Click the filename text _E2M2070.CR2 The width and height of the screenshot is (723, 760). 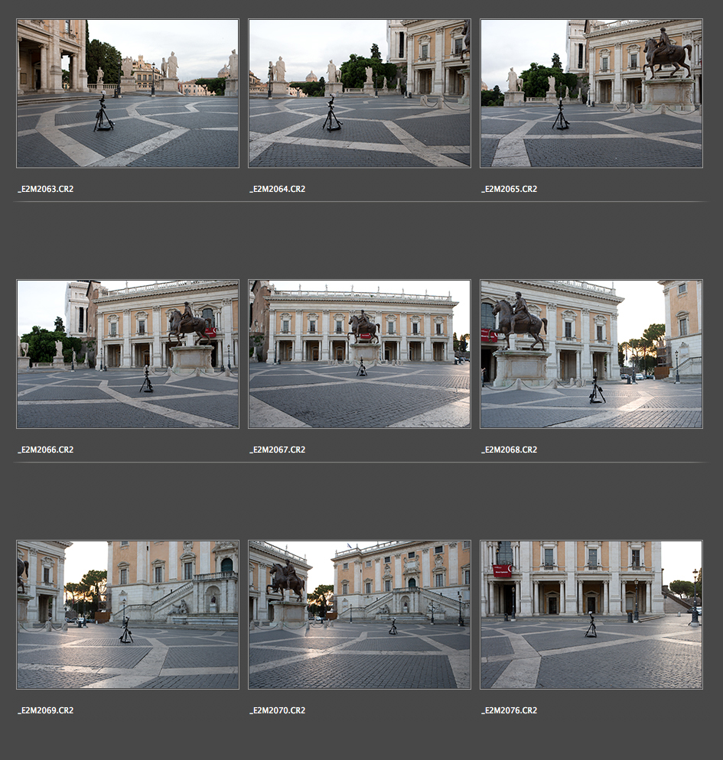[x=278, y=710]
